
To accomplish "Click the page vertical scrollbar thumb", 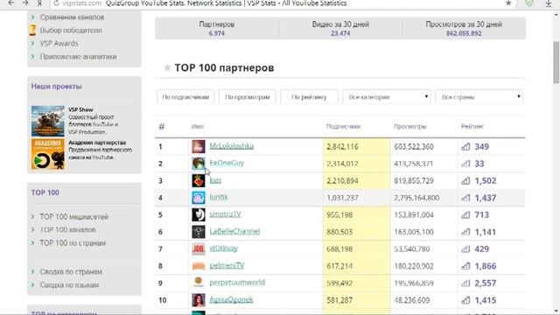I will 556,62.
